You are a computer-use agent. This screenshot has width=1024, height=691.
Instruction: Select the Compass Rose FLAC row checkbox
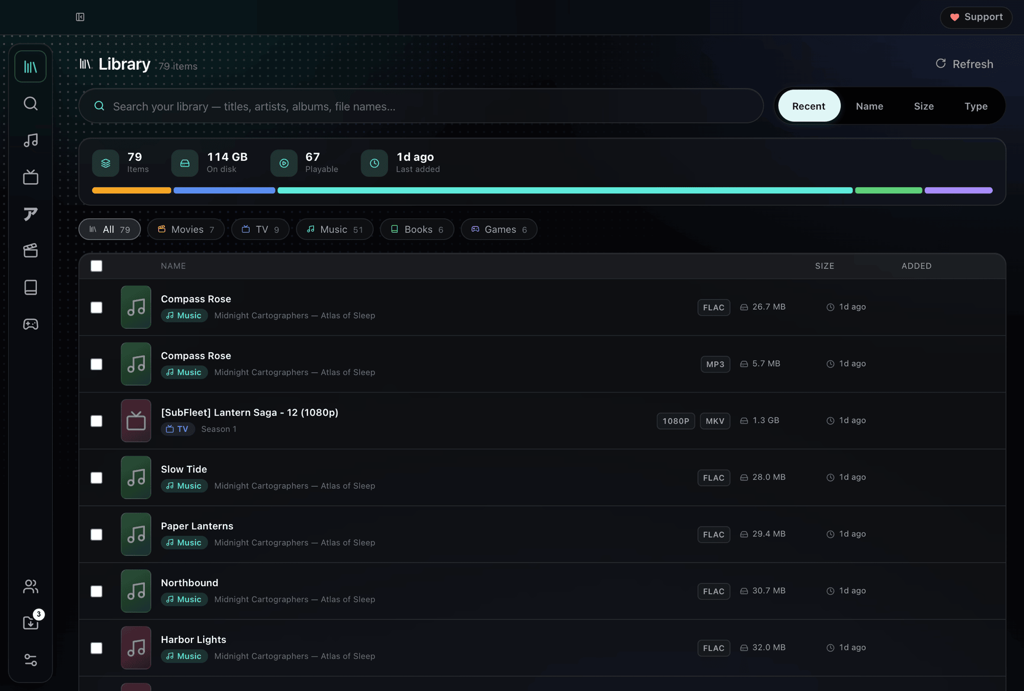click(96, 307)
